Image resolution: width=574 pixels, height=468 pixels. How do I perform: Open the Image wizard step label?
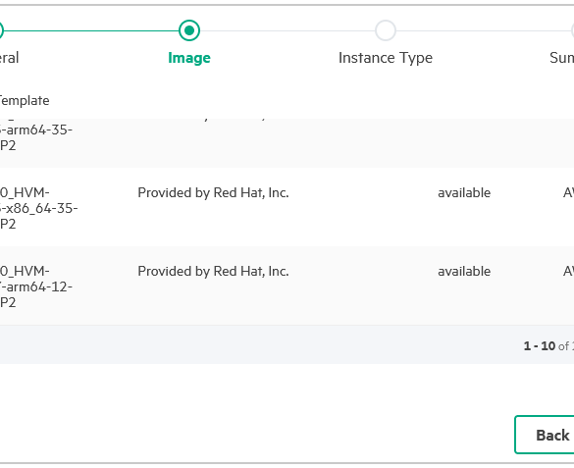point(189,58)
